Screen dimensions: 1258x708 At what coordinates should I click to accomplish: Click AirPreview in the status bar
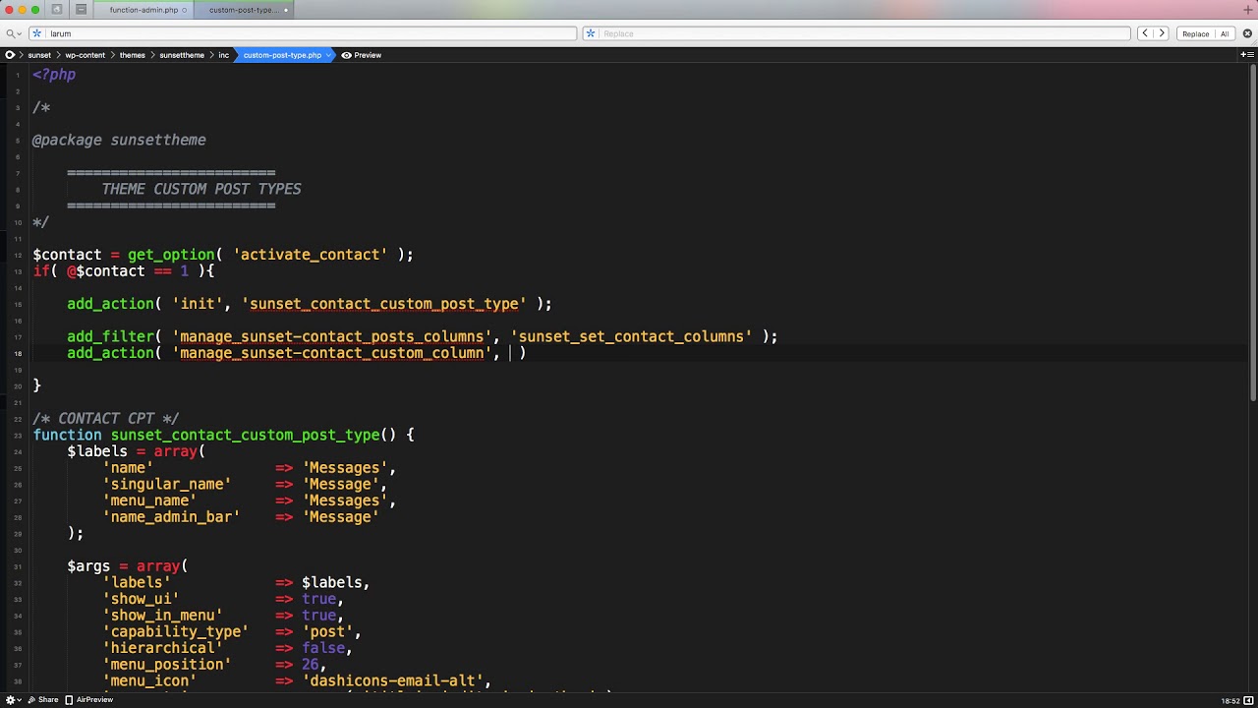pos(89,700)
